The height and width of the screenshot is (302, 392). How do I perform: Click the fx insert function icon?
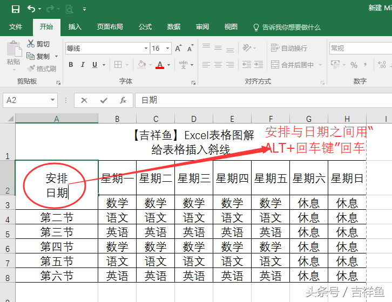pyautogui.click(x=123, y=100)
